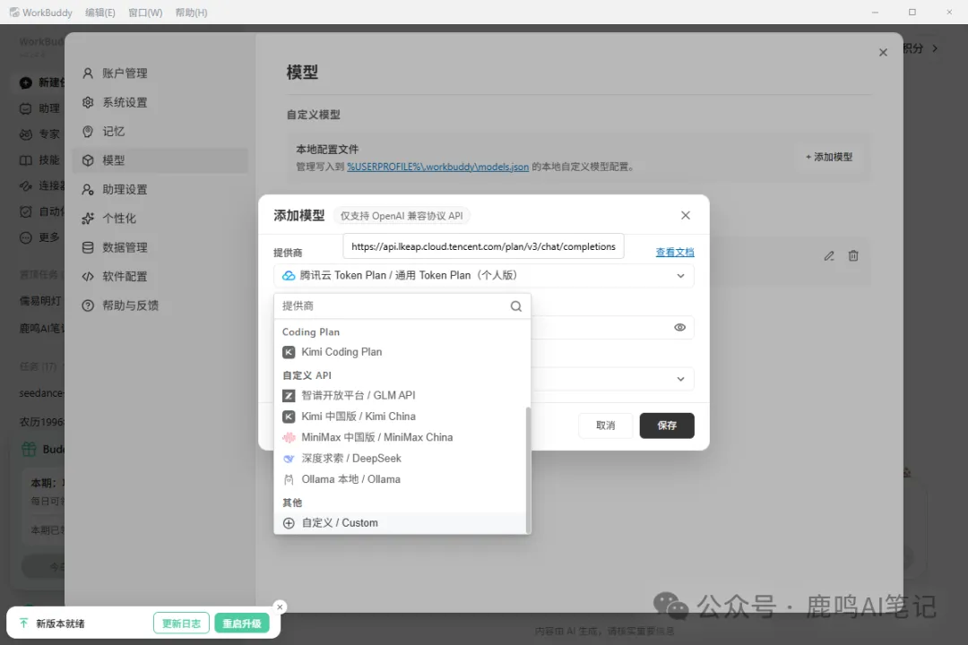Click the 更多 sidebar icon

click(25, 237)
